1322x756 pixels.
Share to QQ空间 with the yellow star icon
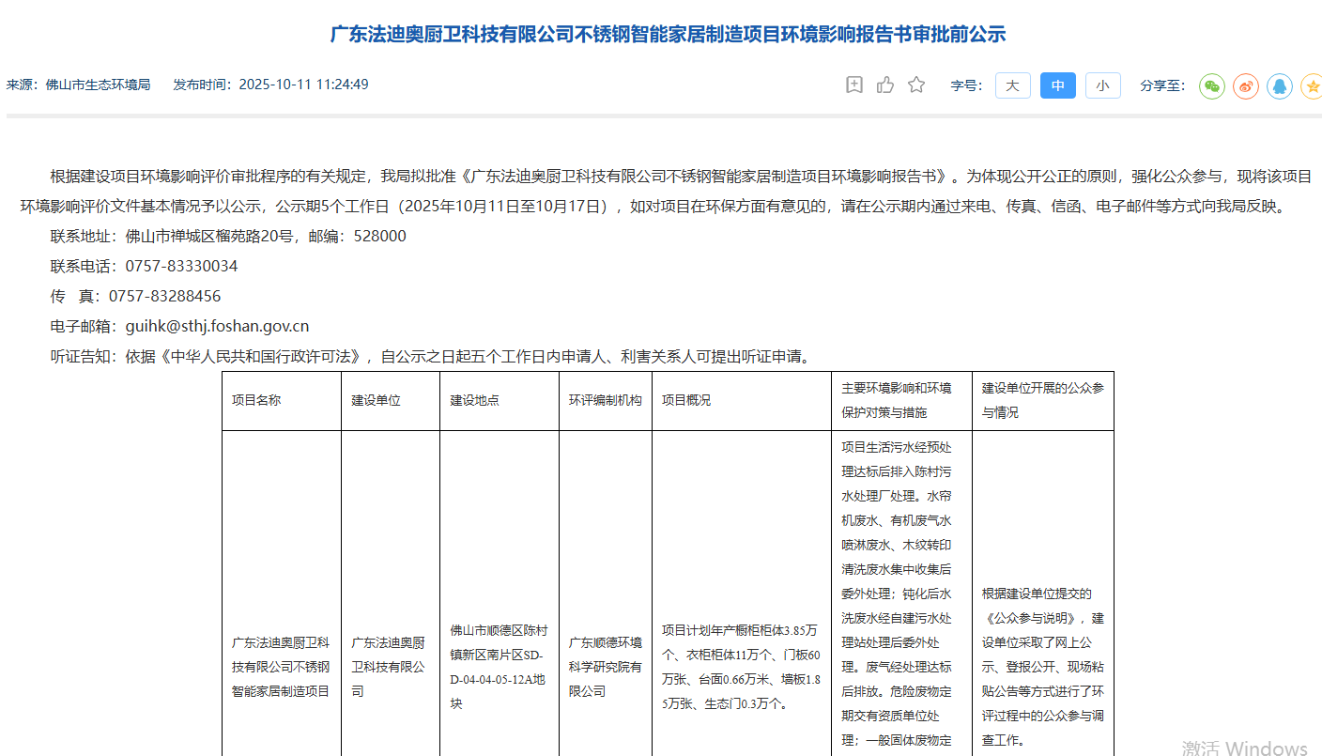pos(1311,85)
